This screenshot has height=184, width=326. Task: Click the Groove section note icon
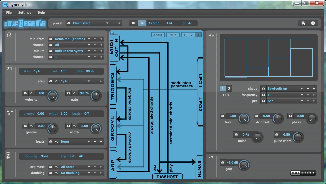pyautogui.click(x=10, y=112)
